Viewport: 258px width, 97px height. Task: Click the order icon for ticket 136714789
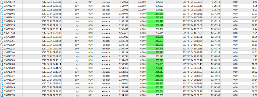[x=2, y=60]
